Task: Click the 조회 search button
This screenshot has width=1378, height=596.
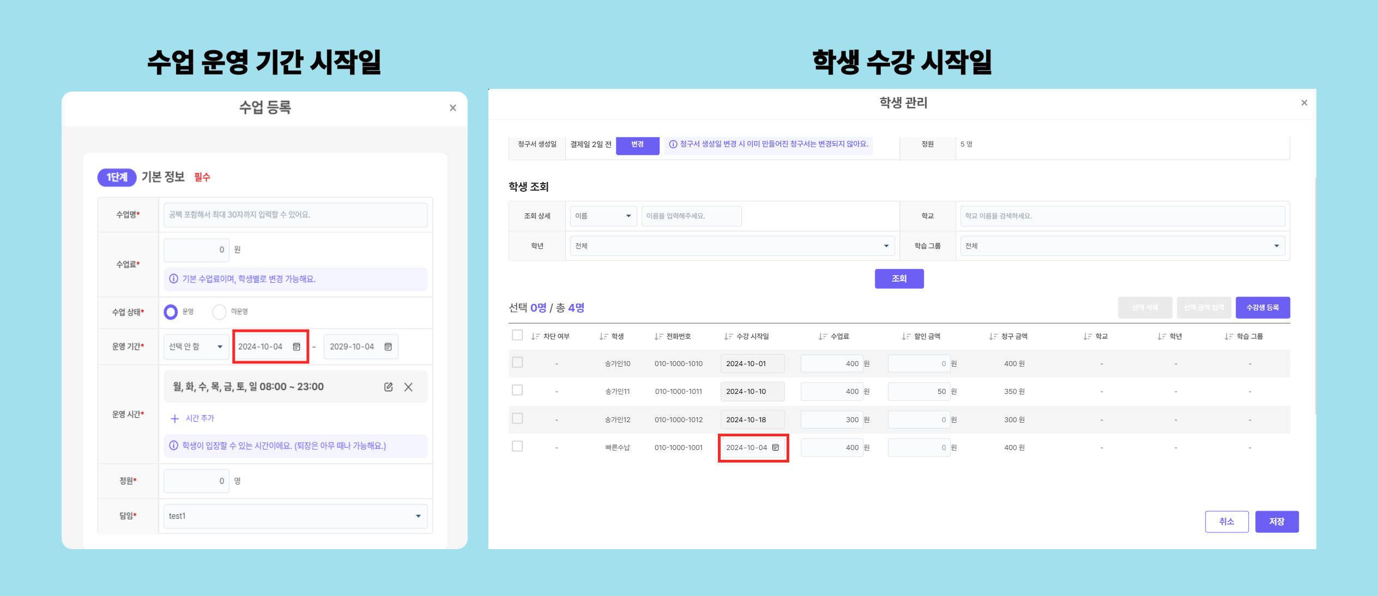Action: coord(899,278)
